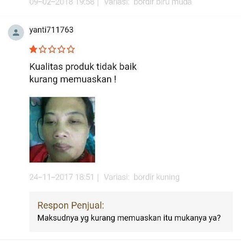This screenshot has width=241, height=241.
Task: Select the 'bordir kuning' variation text
Action: click(157, 177)
